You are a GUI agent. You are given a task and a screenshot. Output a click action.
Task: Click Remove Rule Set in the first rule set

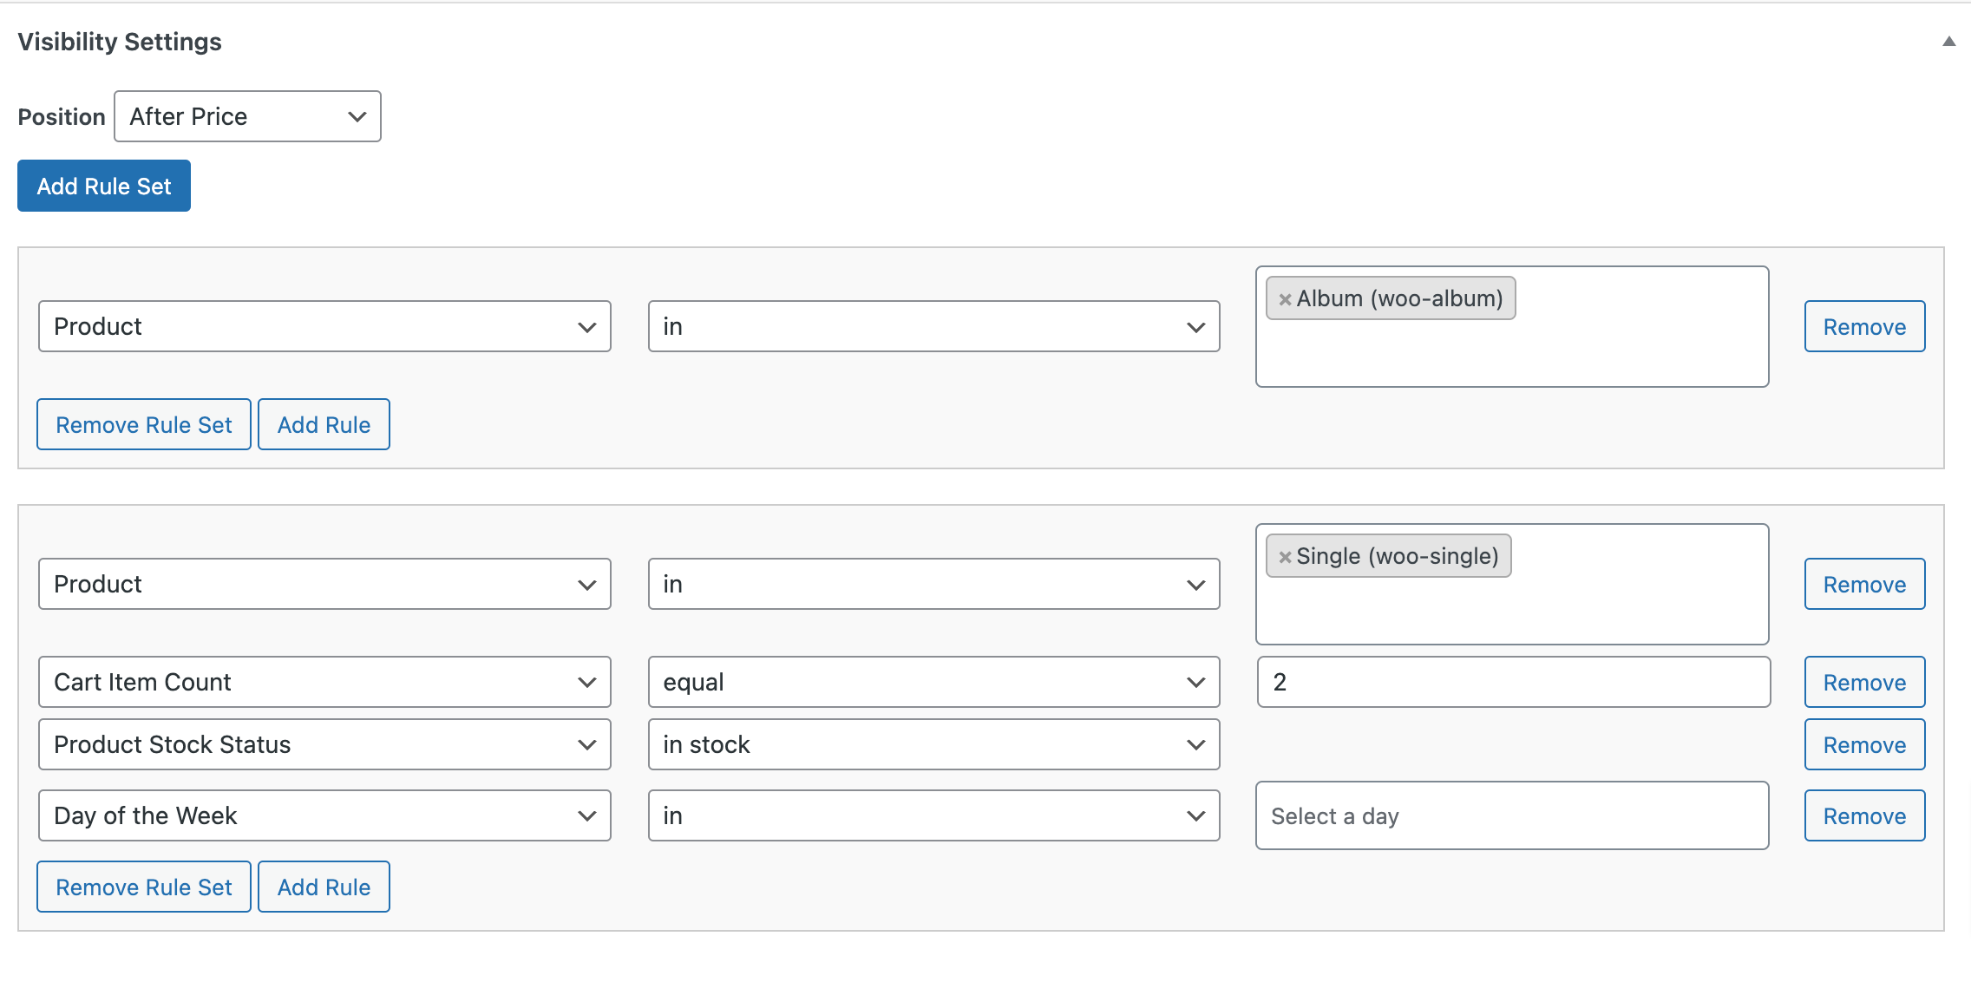pyautogui.click(x=143, y=424)
